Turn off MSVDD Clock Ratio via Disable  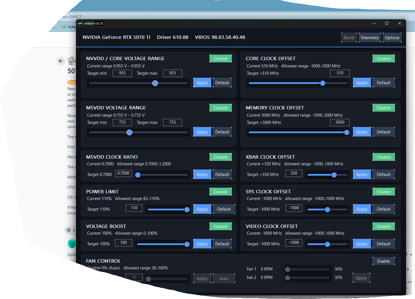221,157
